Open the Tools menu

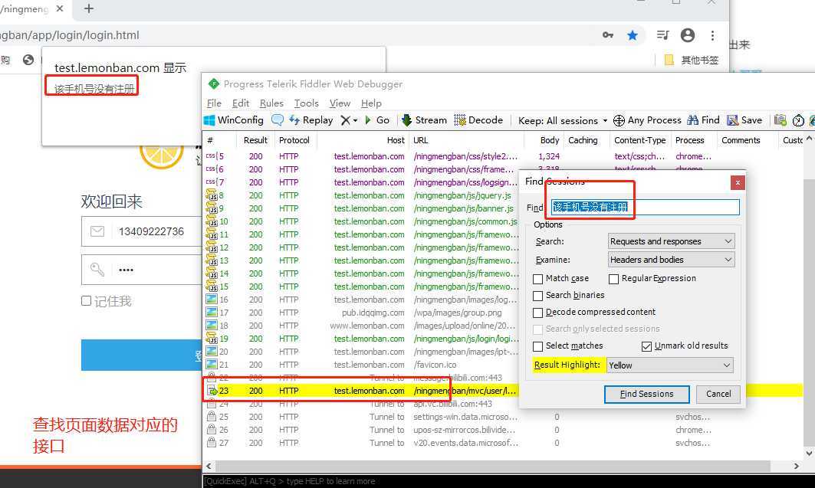click(306, 103)
